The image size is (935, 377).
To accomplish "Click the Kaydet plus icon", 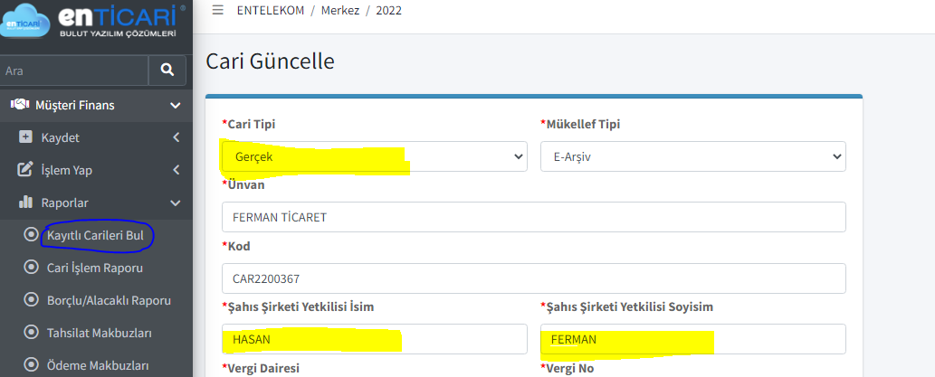I will click(25, 137).
